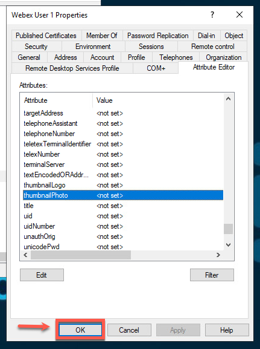Open the Security tab

[36, 47]
